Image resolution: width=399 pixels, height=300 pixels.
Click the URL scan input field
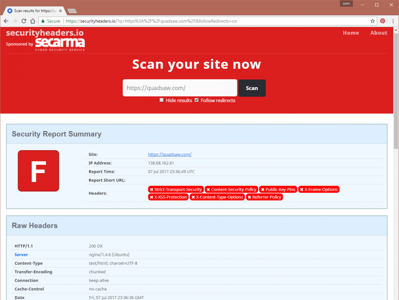pos(180,88)
